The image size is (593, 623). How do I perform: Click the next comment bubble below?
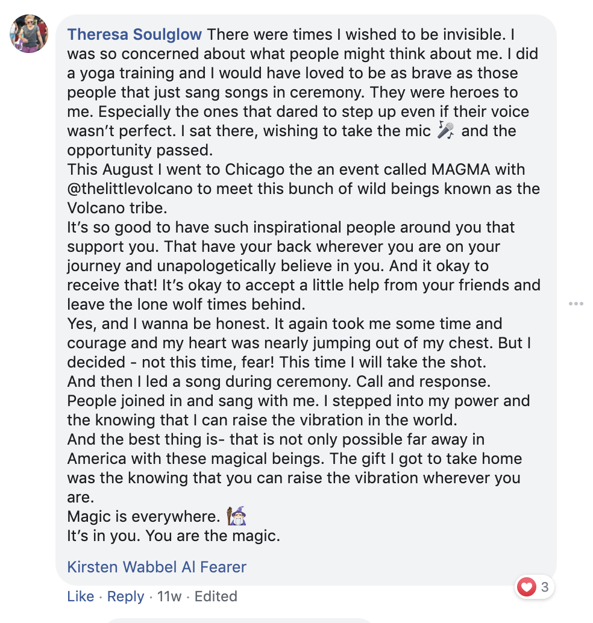point(241,619)
